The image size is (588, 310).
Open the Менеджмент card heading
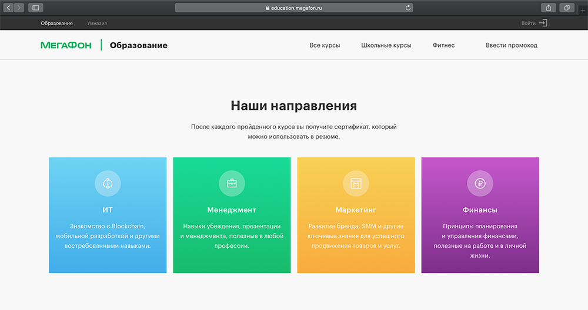[x=232, y=210]
